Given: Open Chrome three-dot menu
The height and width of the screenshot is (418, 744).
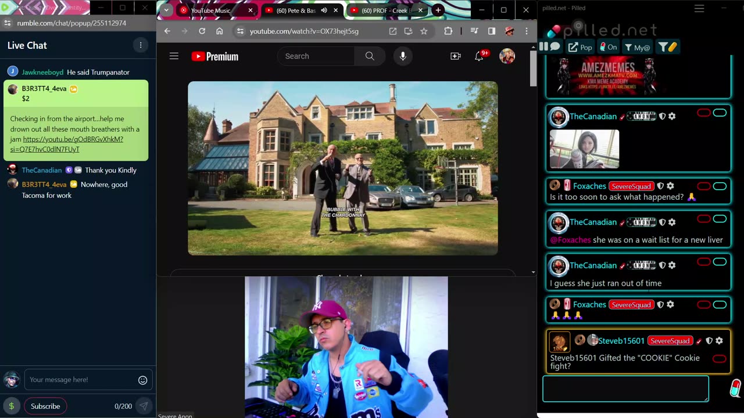Looking at the screenshot, I should point(527,31).
